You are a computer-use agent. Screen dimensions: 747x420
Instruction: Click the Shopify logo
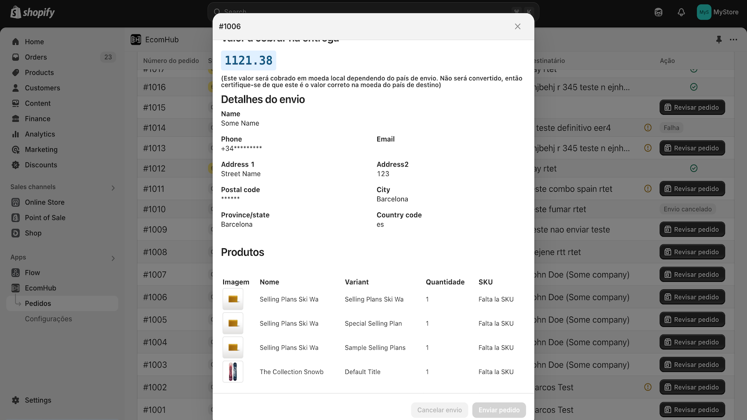(33, 13)
